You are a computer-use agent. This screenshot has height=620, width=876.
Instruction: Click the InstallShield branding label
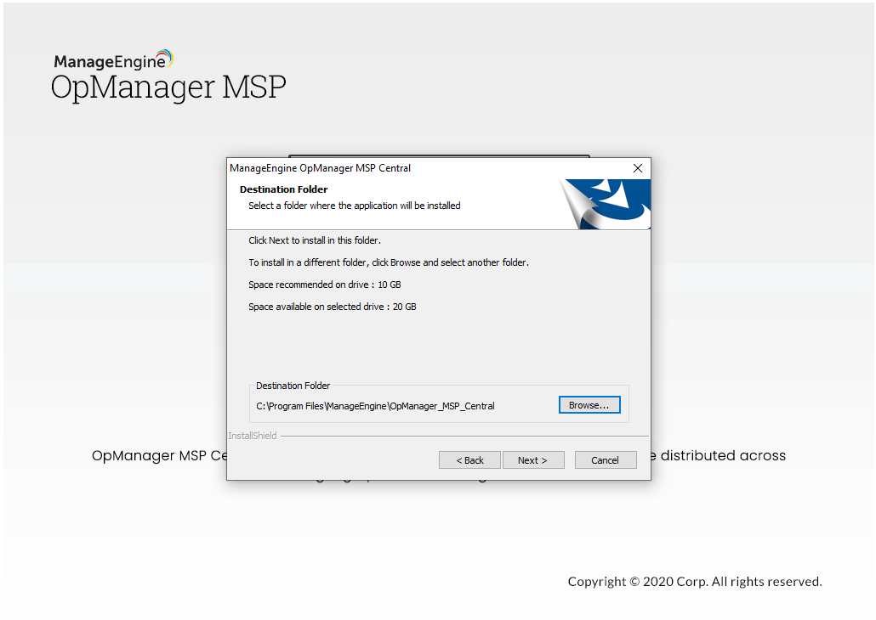click(252, 435)
